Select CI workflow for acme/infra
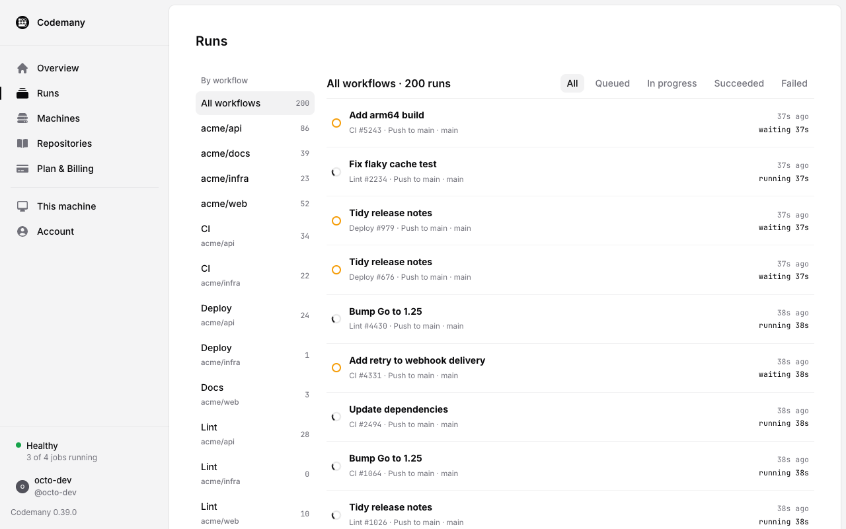Viewport: 846px width, 529px height. pyautogui.click(x=255, y=276)
